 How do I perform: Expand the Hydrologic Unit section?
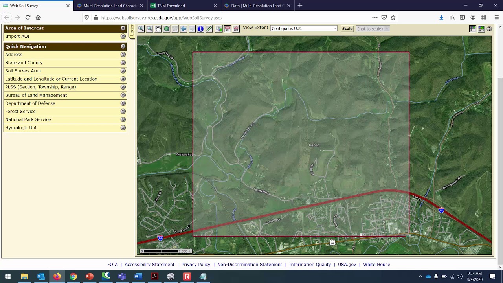pyautogui.click(x=123, y=128)
